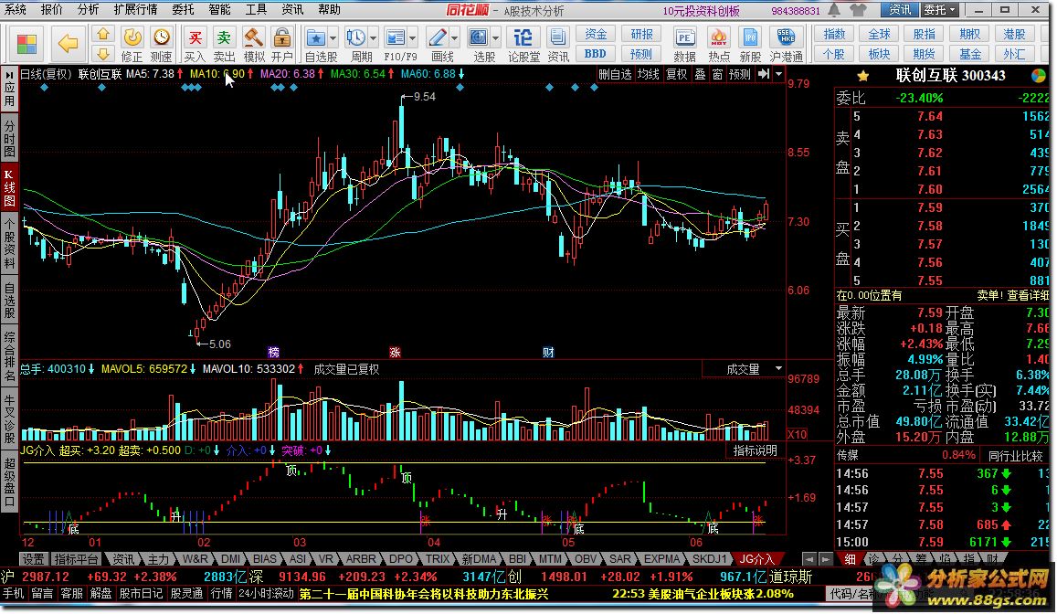Viewport: 1057px width, 614px height.
Task: Open the 智能 menu
Action: tap(219, 9)
